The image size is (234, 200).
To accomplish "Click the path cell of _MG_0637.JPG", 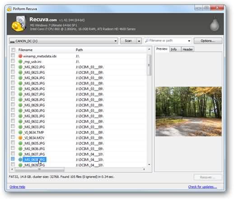I will pyautogui.click(x=89, y=154).
